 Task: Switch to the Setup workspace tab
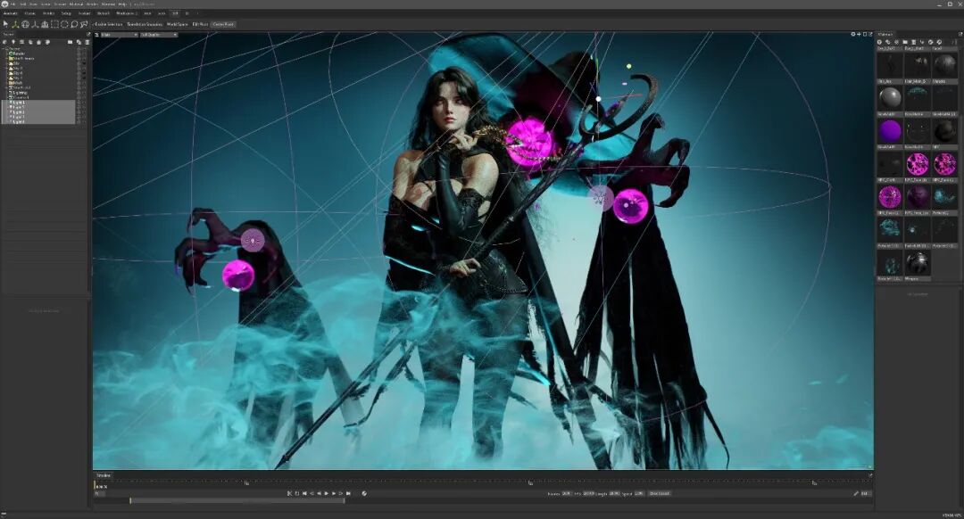66,12
